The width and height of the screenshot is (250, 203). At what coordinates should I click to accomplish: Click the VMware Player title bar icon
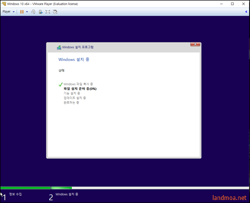(x=4, y=3)
